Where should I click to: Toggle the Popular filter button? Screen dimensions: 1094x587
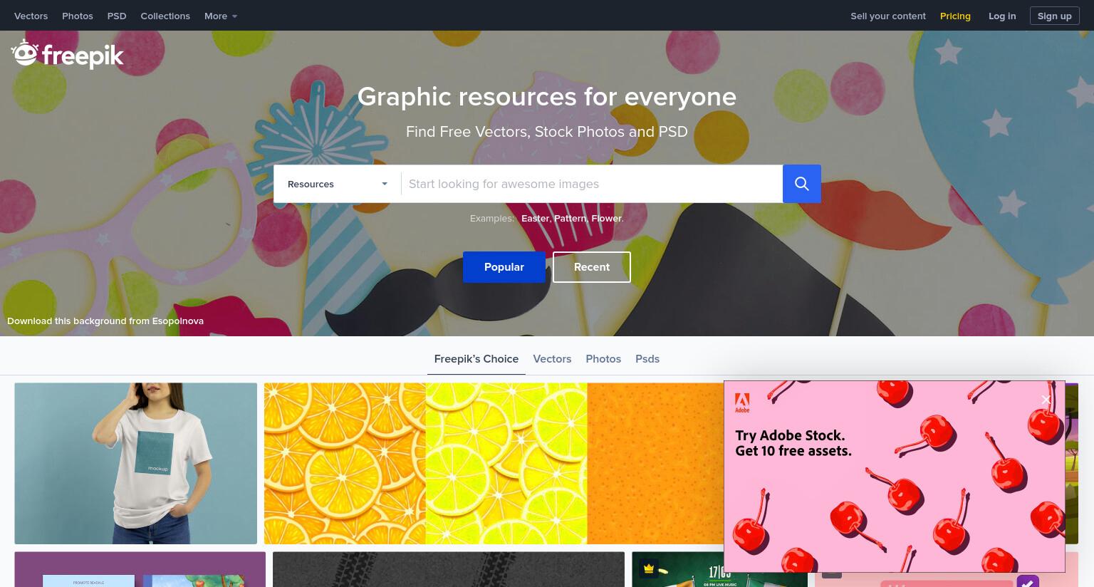(504, 267)
